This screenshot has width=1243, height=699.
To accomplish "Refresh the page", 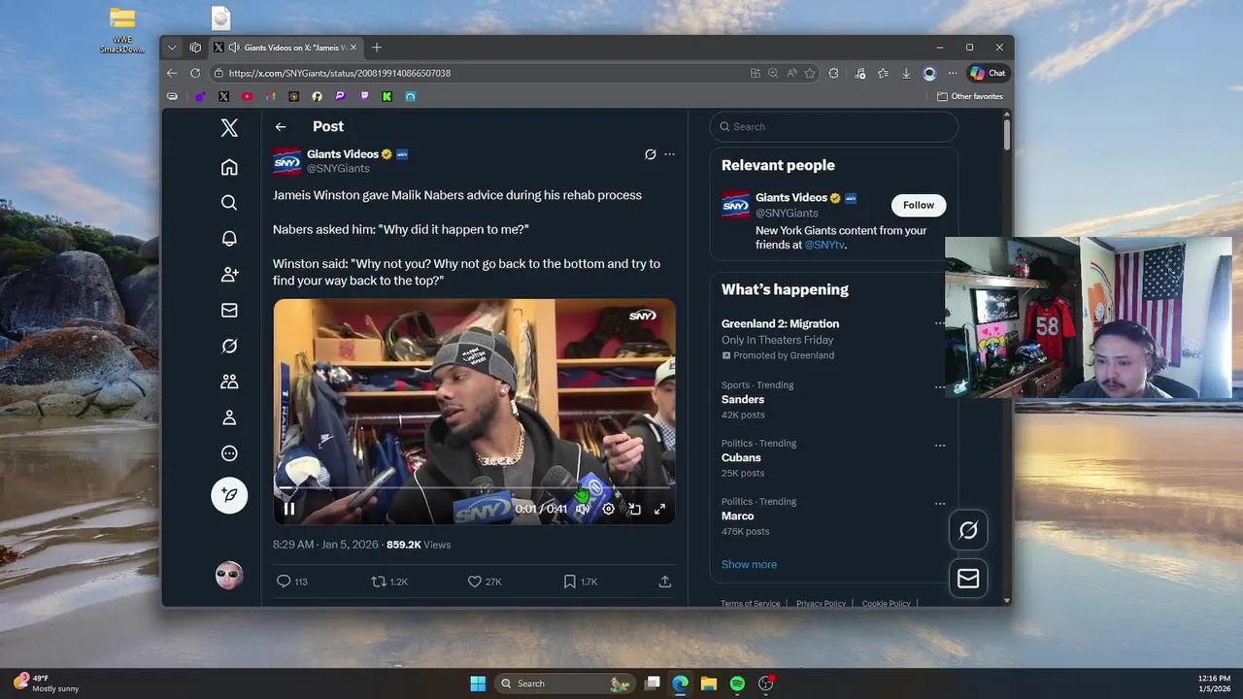I will (195, 73).
